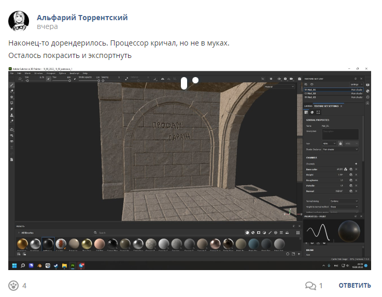Click the assets Search field
Image resolution: width=382 pixels, height=297 pixels.
coord(168,233)
